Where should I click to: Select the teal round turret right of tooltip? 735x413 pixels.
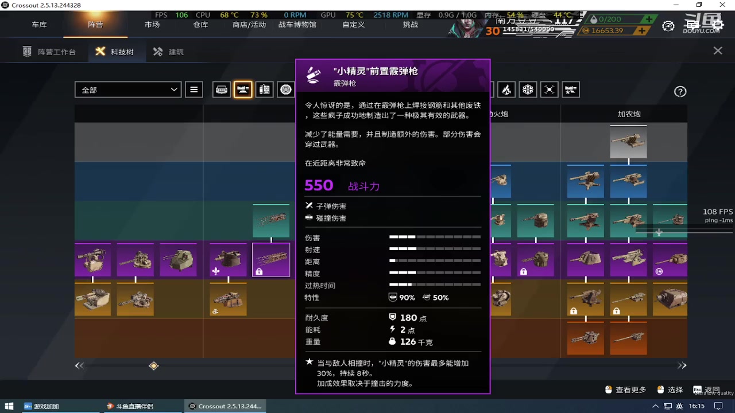(536, 221)
